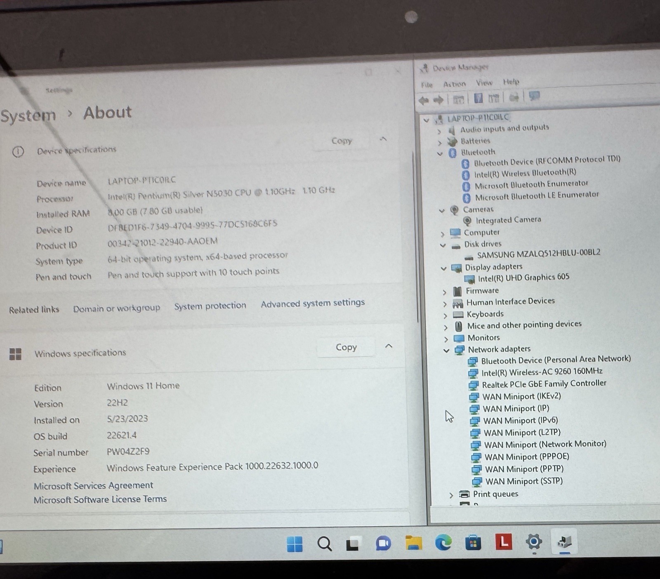The height and width of the screenshot is (579, 660).
Task: Launch Microsoft Edge from taskbar
Action: coord(443,543)
